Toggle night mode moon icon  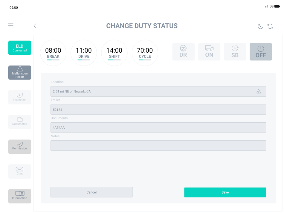260,26
